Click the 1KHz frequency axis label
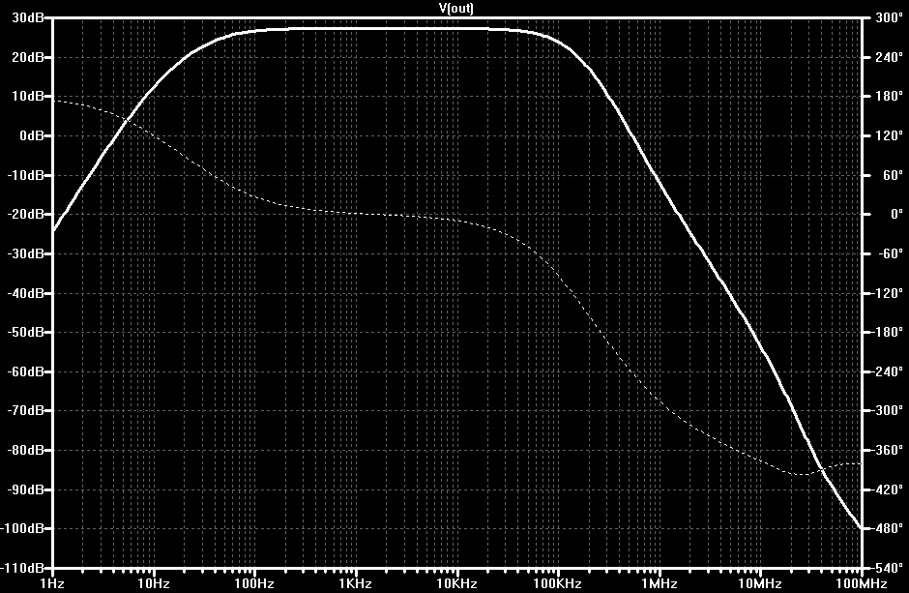The height and width of the screenshot is (593, 909). pyautogui.click(x=355, y=583)
